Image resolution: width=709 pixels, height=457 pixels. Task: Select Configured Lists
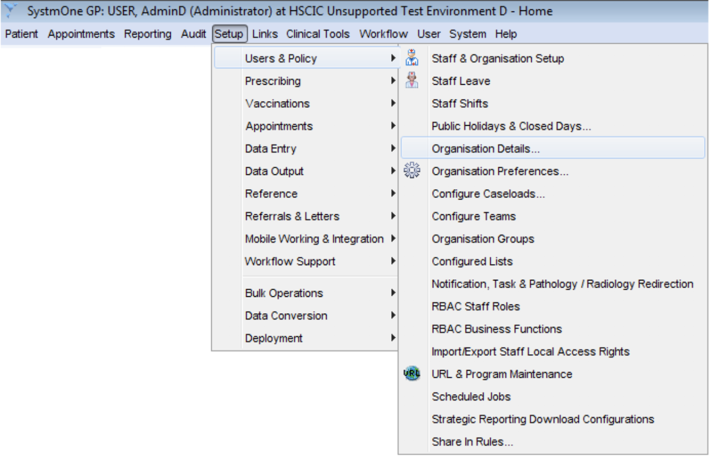pos(553,261)
